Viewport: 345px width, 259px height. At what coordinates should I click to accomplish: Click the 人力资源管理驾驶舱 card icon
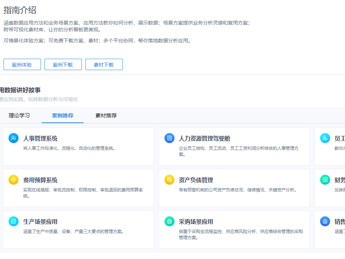coord(169,138)
